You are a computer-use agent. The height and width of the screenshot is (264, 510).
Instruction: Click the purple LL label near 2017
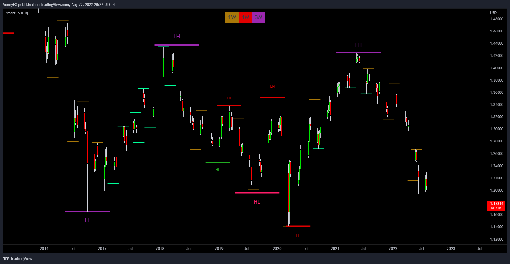(x=87, y=221)
